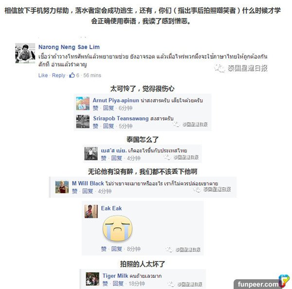This screenshot has height=289, width=292.
Task: Click 回复 under M Will Black's comment
Action: 88,191
